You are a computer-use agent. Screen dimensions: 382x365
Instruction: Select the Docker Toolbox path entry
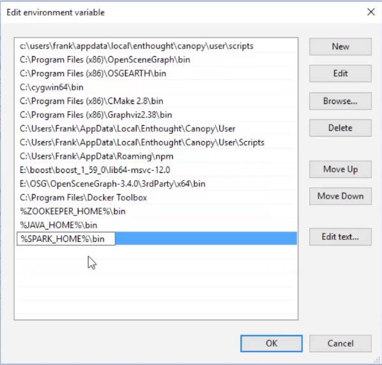[156, 197]
